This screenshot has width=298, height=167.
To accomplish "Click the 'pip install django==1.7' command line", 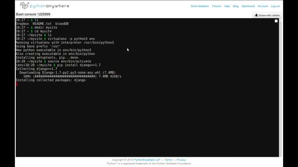I will point(58,65).
